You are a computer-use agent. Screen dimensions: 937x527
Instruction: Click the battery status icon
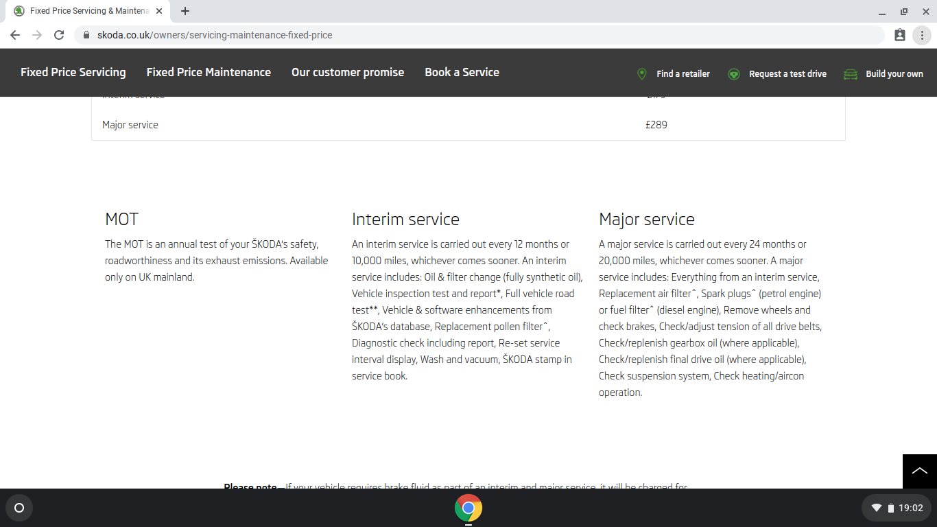coord(891,508)
